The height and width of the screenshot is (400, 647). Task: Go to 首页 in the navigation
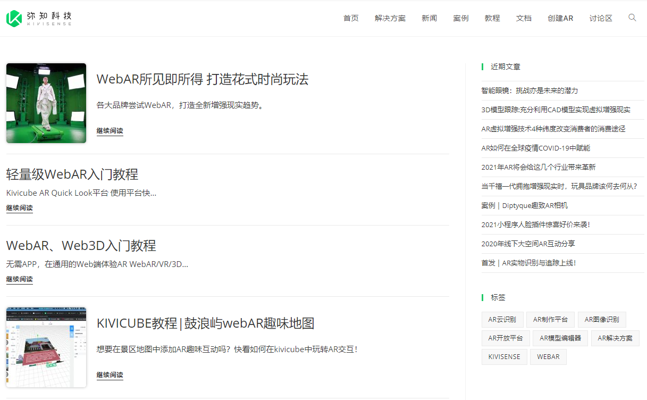pyautogui.click(x=351, y=18)
